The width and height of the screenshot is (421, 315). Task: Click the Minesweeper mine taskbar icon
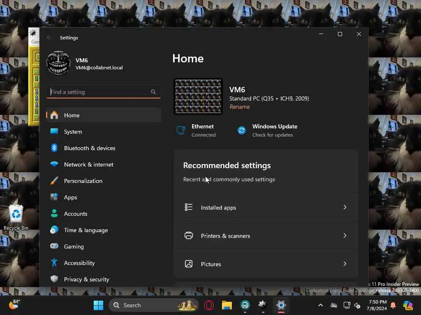tap(263, 305)
